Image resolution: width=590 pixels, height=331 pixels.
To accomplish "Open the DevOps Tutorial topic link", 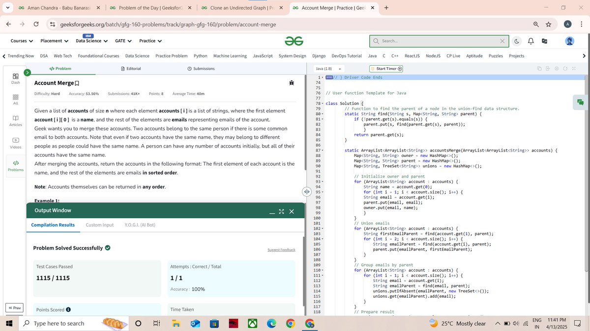I will tap(347, 56).
